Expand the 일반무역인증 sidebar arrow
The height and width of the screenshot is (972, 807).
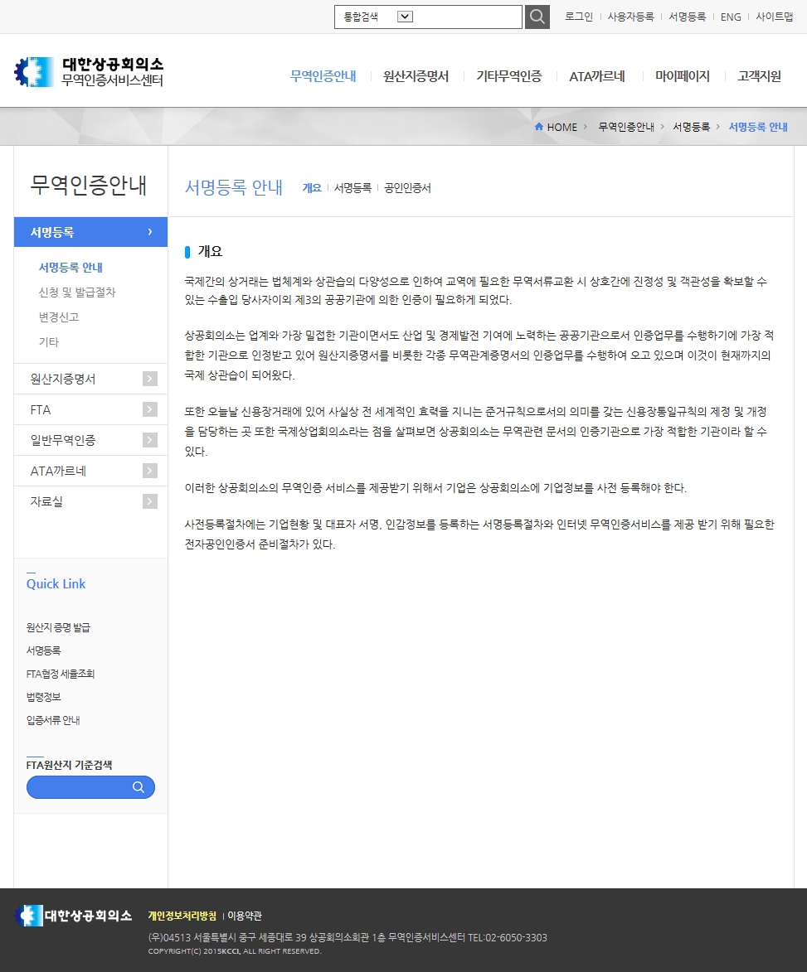click(150, 440)
